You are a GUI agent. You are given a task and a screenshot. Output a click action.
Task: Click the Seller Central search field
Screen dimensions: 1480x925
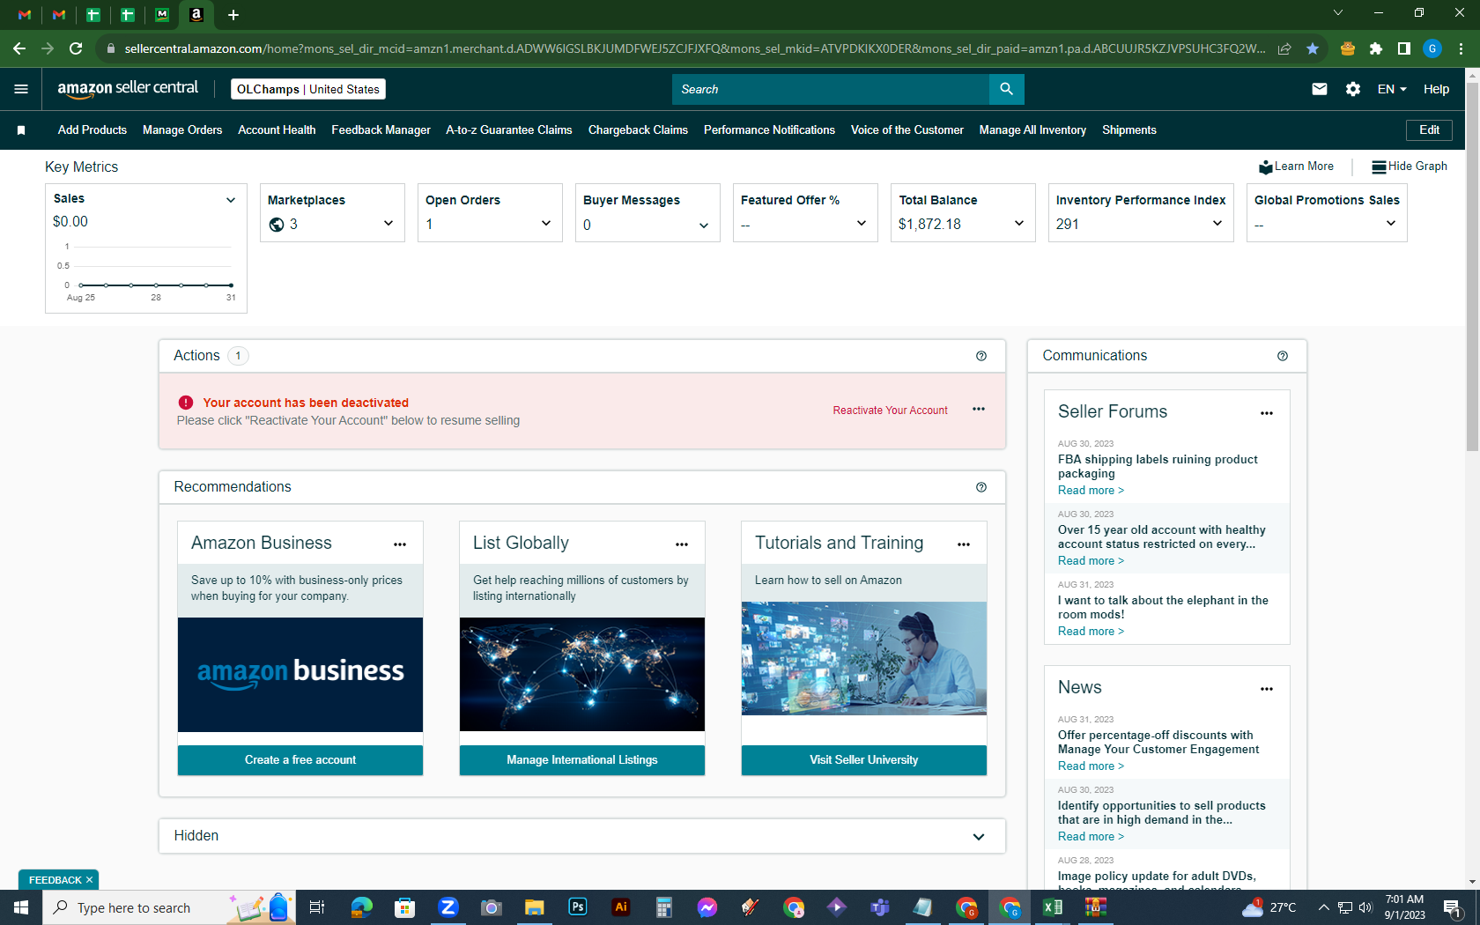(x=831, y=89)
